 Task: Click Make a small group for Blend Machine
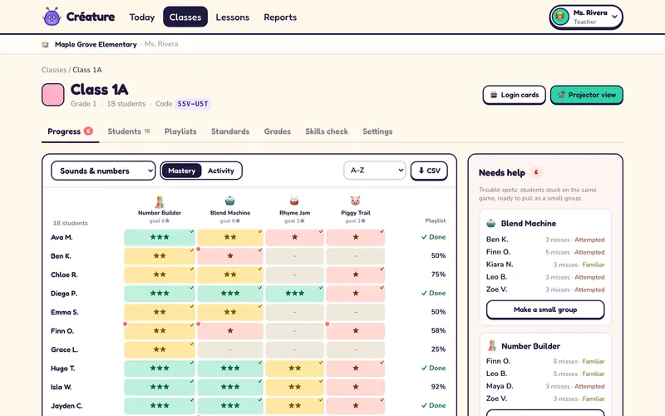[545, 310]
